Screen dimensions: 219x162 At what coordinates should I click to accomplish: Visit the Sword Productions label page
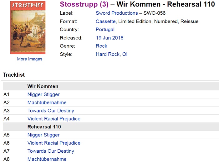(117, 13)
